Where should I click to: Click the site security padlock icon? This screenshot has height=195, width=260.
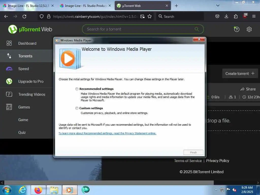[x=48, y=17]
